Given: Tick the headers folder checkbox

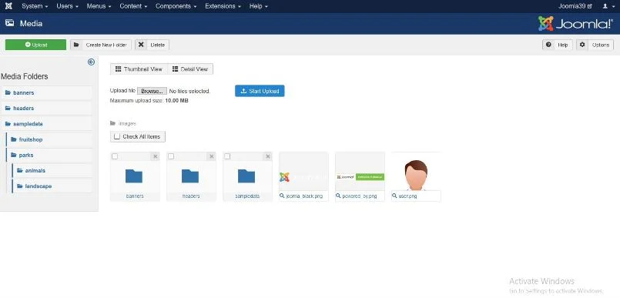Looking at the screenshot, I should coord(171,156).
